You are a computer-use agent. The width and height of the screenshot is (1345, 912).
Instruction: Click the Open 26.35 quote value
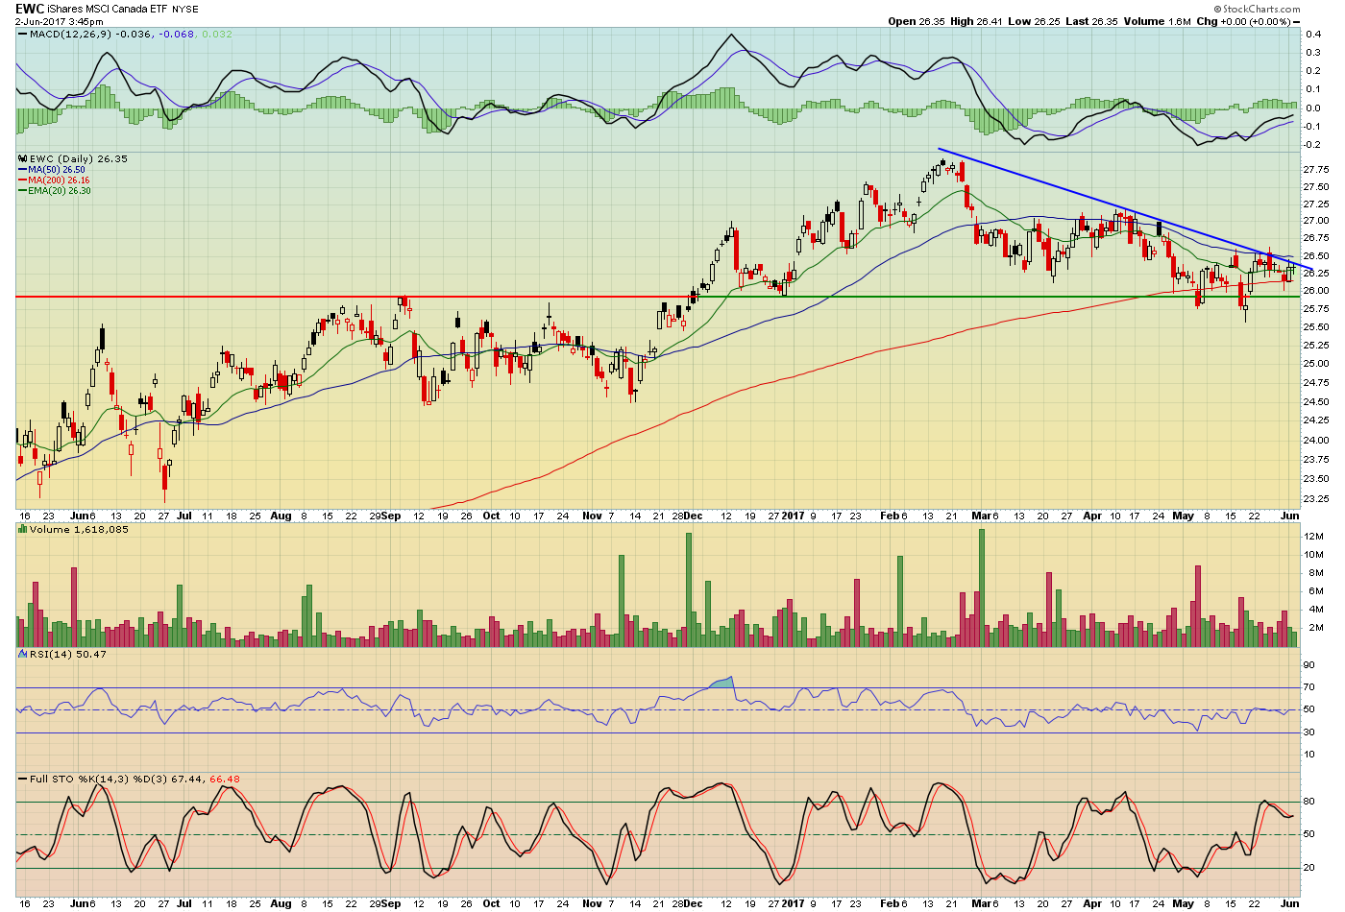(x=917, y=21)
